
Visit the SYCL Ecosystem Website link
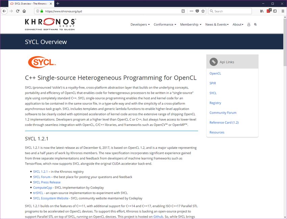pyautogui.click(x=51, y=198)
